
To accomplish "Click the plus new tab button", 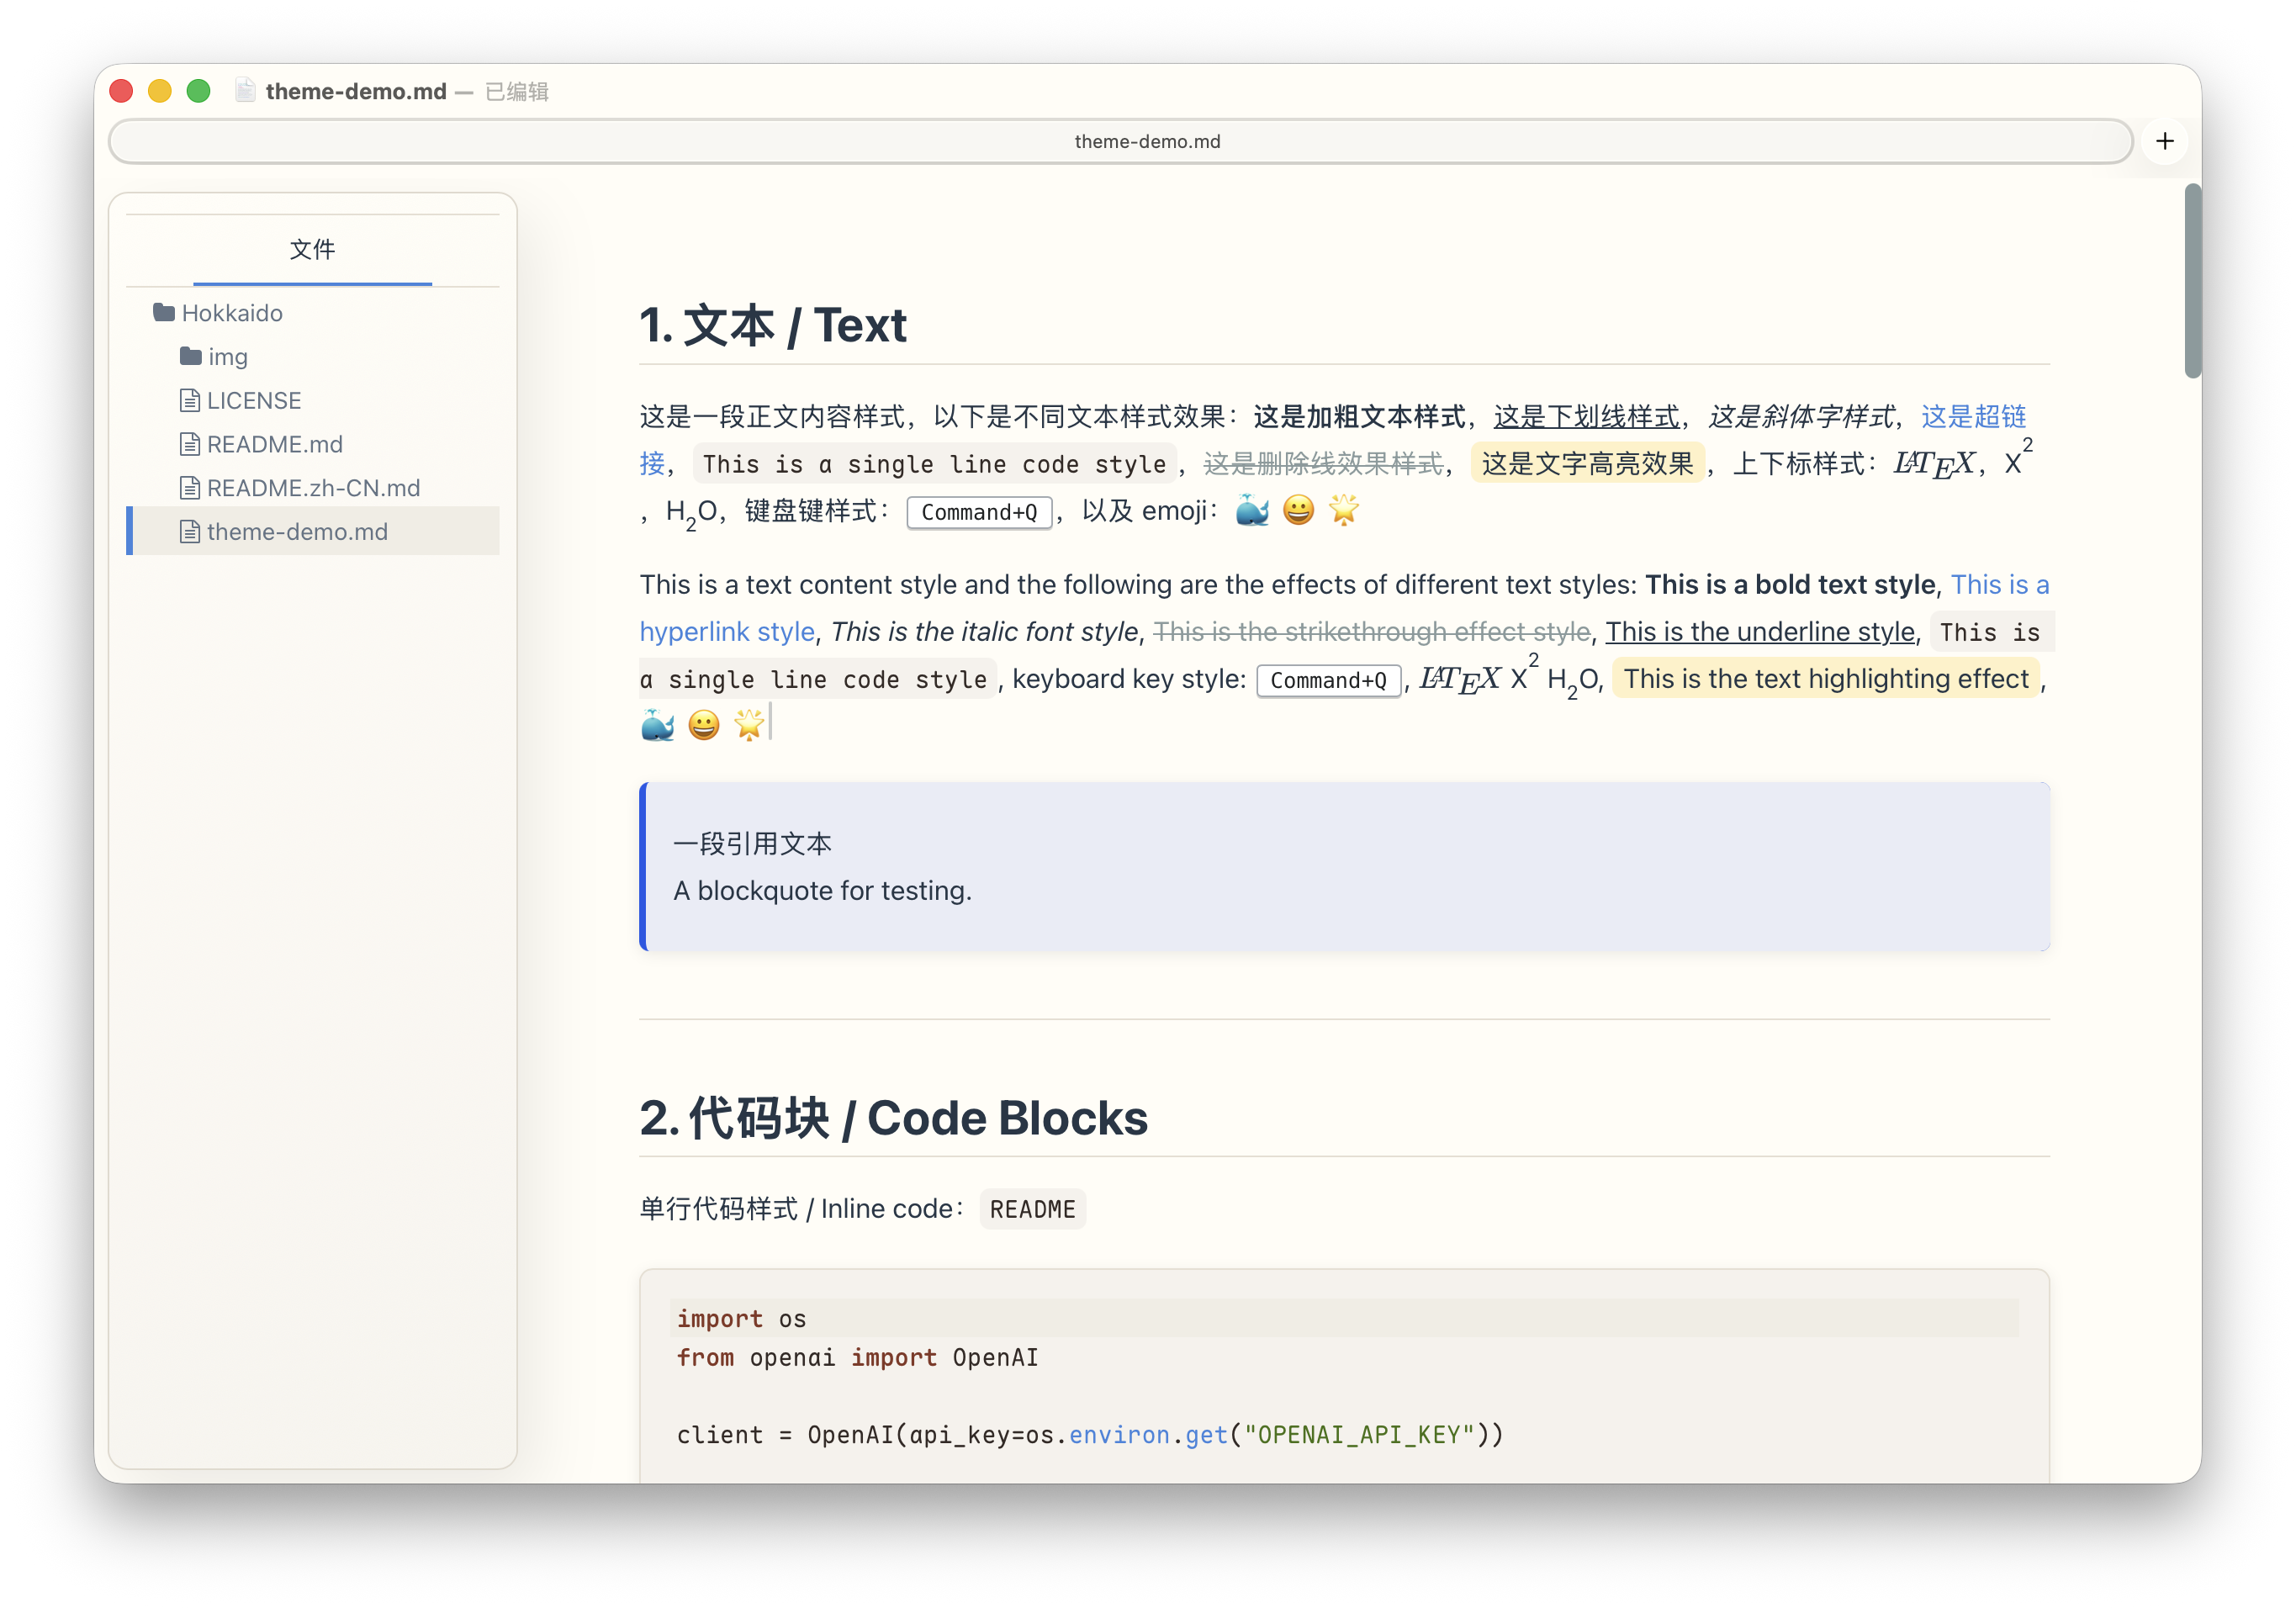I will pyautogui.click(x=2164, y=141).
